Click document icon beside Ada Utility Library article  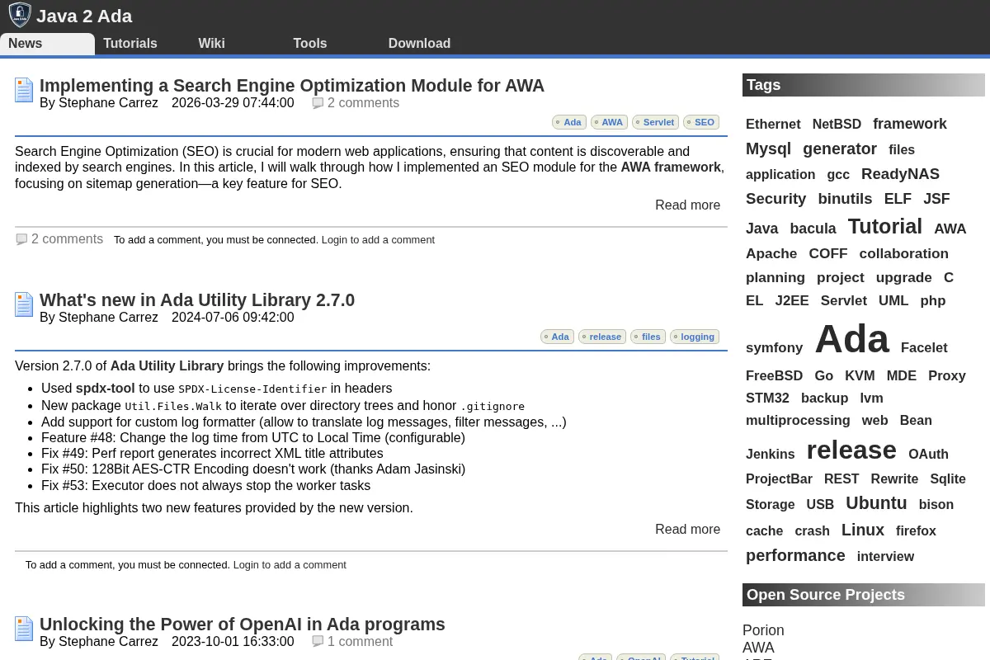[x=24, y=304]
